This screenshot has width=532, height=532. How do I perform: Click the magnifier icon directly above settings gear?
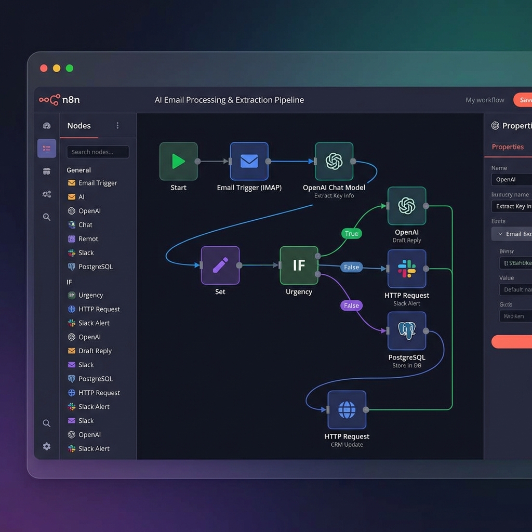click(46, 423)
